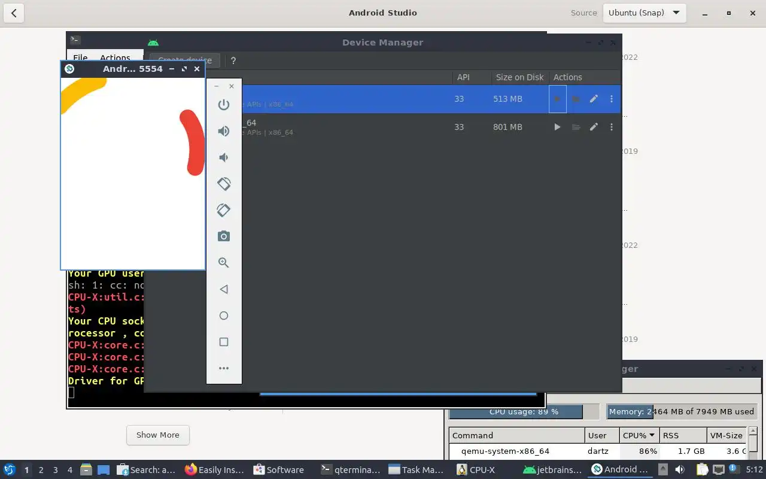Switch to workspace 2 in the taskbar
The width and height of the screenshot is (766, 479).
(x=41, y=470)
